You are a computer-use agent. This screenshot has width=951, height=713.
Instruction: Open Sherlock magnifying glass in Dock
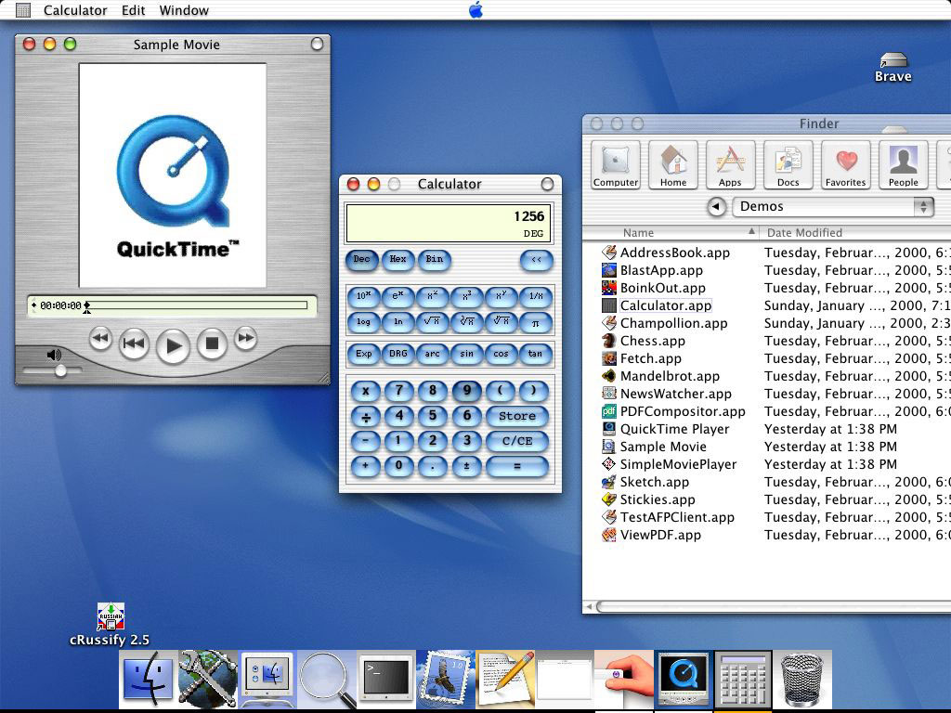pyautogui.click(x=327, y=679)
